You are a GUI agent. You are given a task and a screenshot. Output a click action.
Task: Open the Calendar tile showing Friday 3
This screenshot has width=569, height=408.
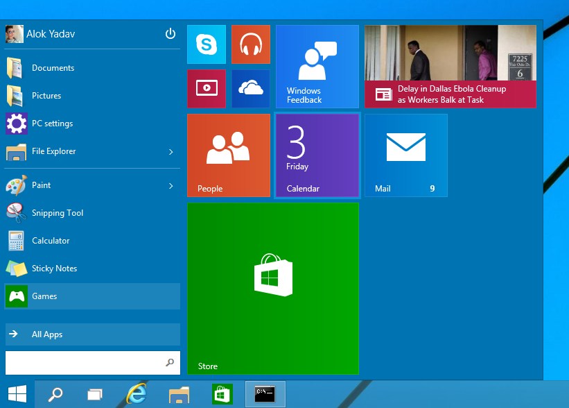(x=317, y=155)
